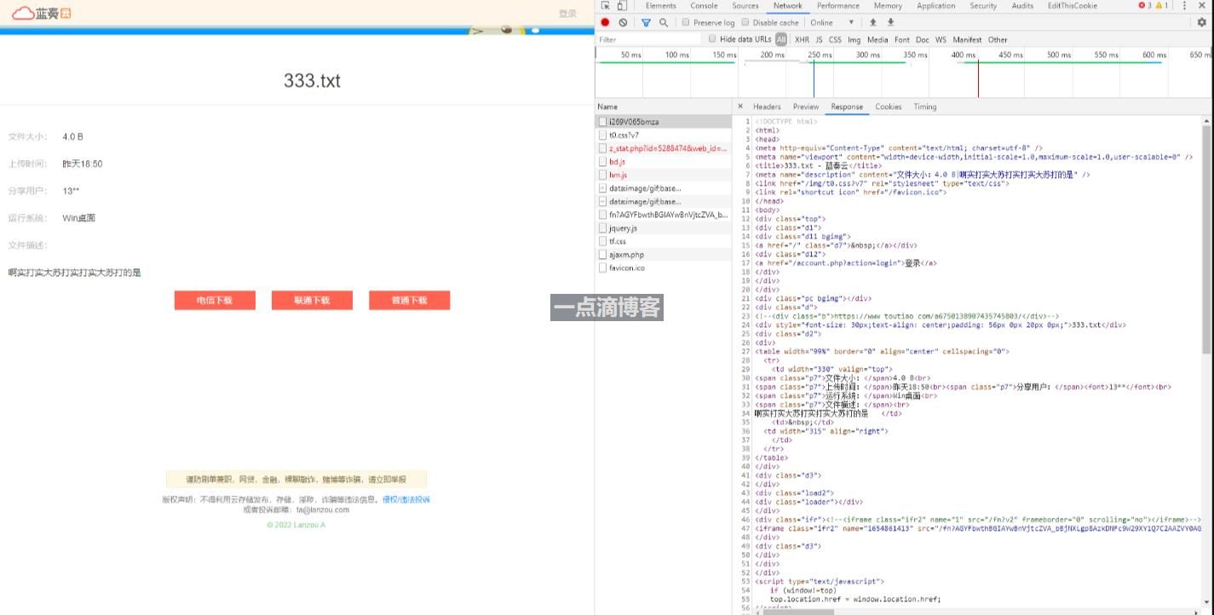Viewport: 1214px width, 615px height.
Task: Click the Name column header
Action: tap(664, 106)
